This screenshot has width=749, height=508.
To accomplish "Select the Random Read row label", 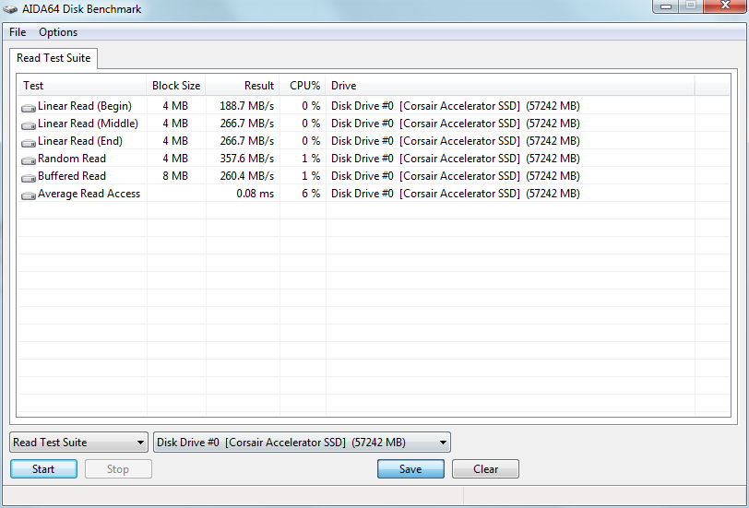I will pos(72,159).
